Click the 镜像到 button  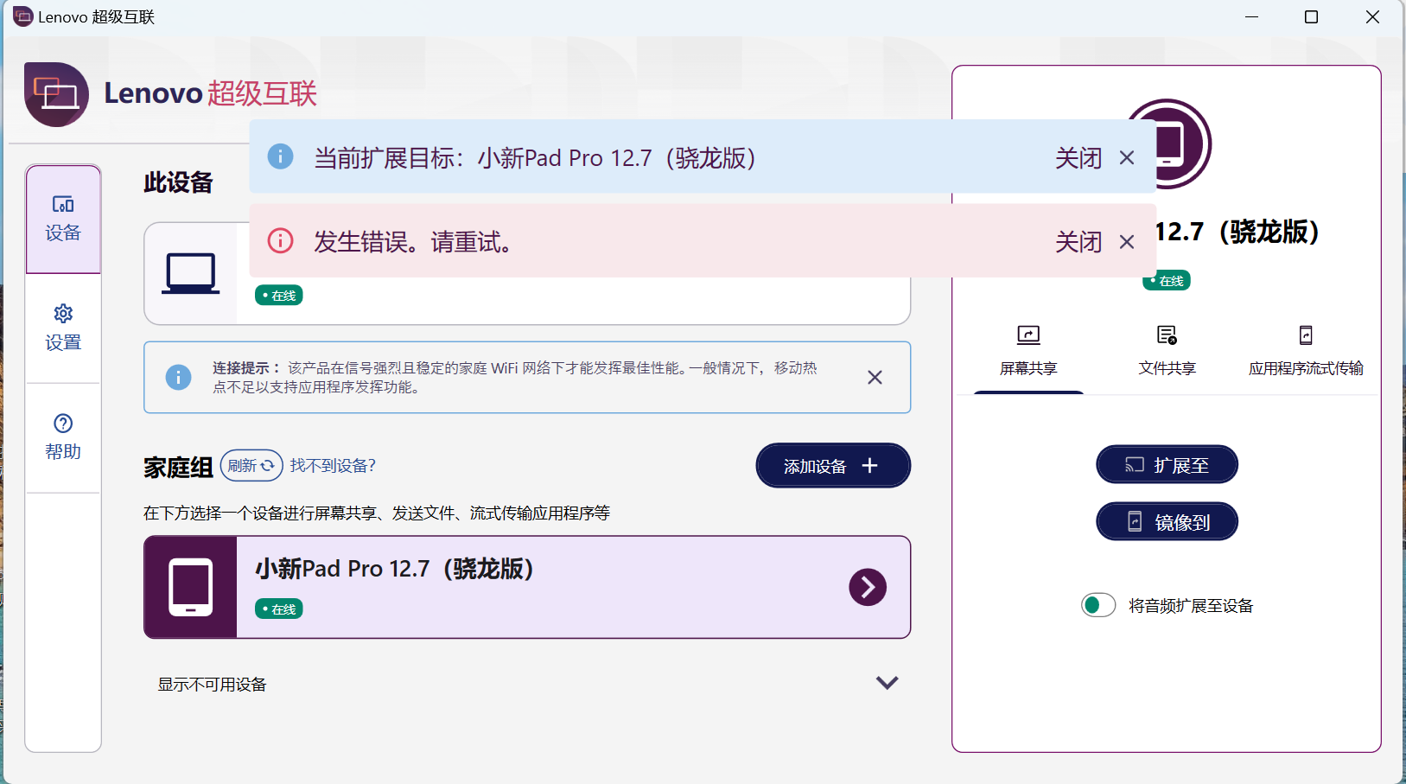tap(1167, 521)
